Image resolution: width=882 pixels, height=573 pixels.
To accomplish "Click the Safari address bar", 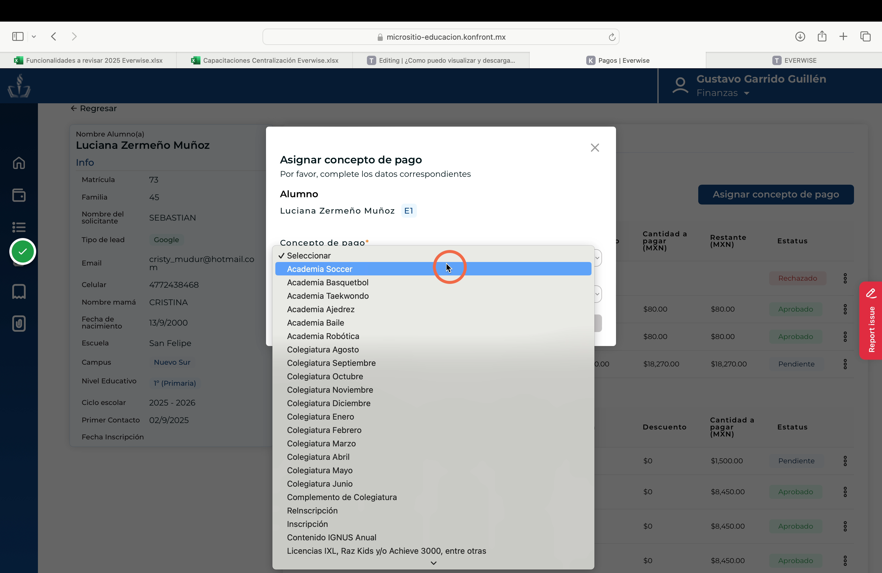I will (x=441, y=37).
